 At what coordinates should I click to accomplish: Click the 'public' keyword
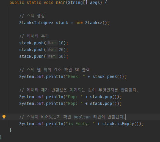pos(17,2)
